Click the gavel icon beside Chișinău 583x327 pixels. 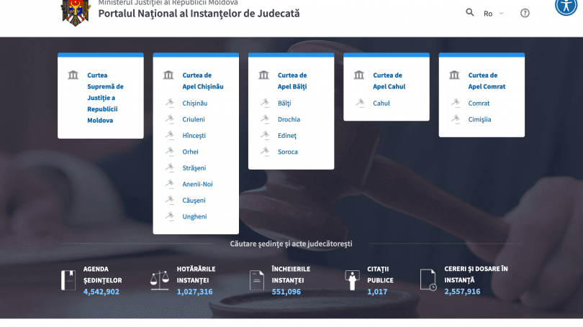[x=170, y=103]
